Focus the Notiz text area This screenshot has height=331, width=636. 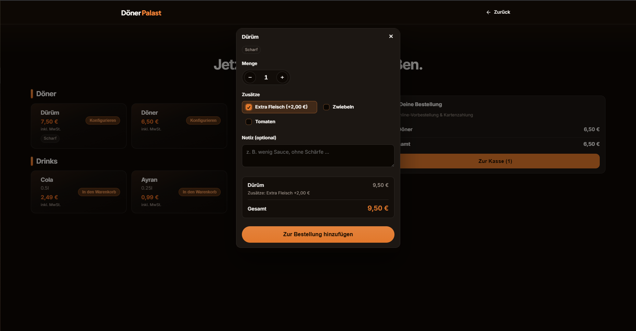[x=318, y=156]
